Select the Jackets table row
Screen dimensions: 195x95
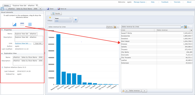pos(157,47)
